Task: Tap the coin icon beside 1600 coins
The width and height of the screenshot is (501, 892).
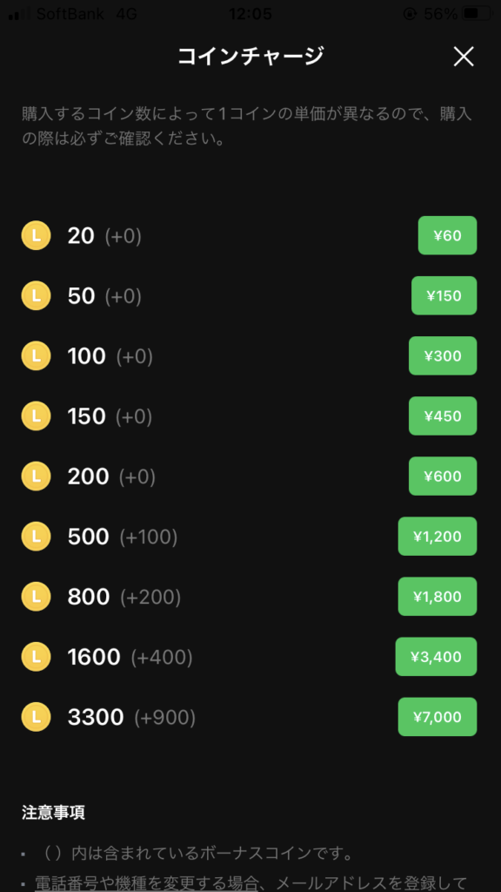Action: [x=36, y=657]
